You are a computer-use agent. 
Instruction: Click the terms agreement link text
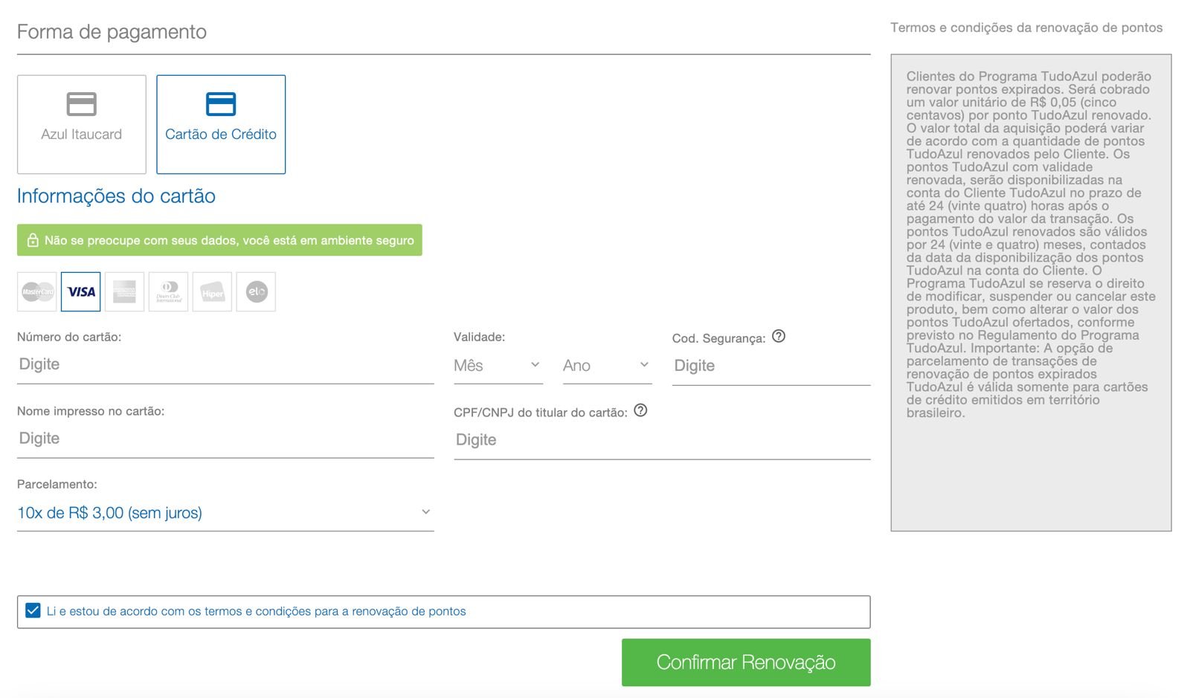(x=257, y=611)
